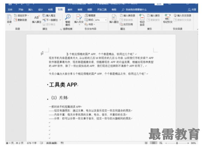Open 智能查找 smart lookup
Image resolution: width=202 pixels, height=148 pixels.
[68, 20]
